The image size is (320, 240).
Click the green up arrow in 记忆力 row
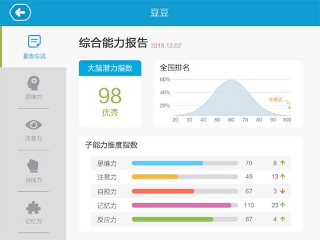click(282, 205)
